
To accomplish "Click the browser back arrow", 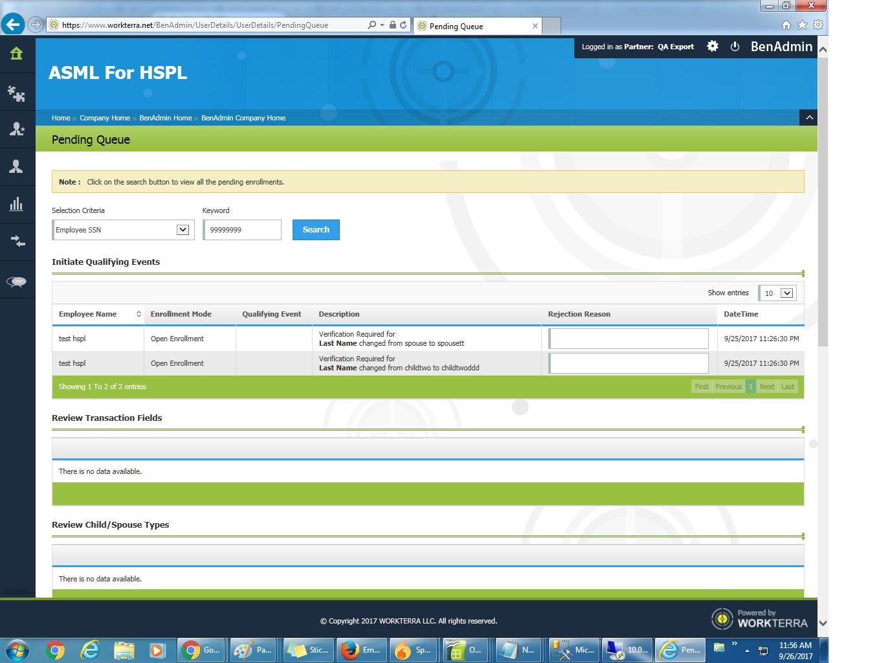I will coord(12,25).
